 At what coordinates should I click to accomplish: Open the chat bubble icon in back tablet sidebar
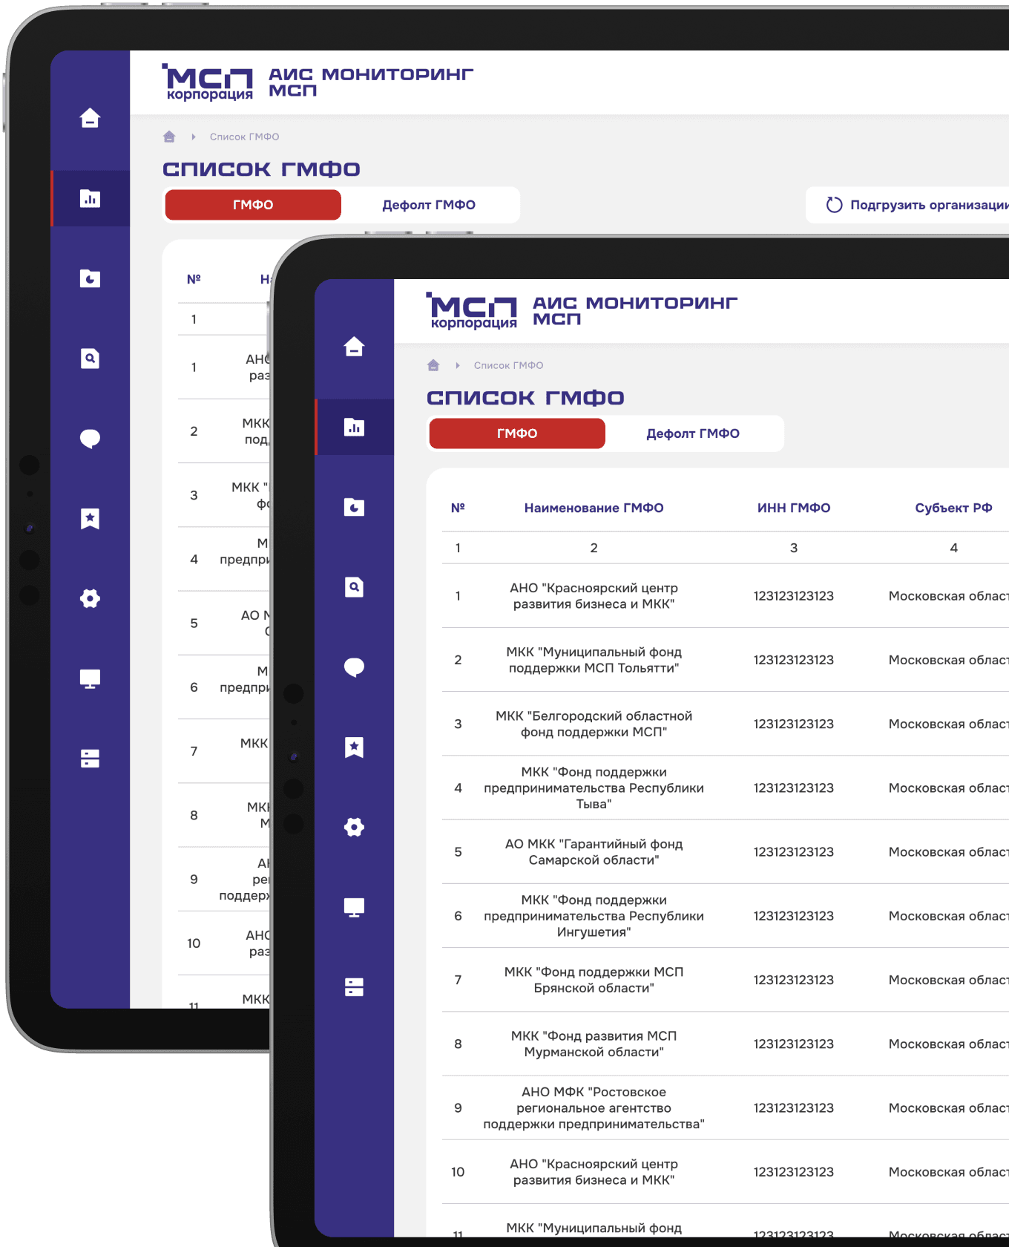[x=90, y=439]
